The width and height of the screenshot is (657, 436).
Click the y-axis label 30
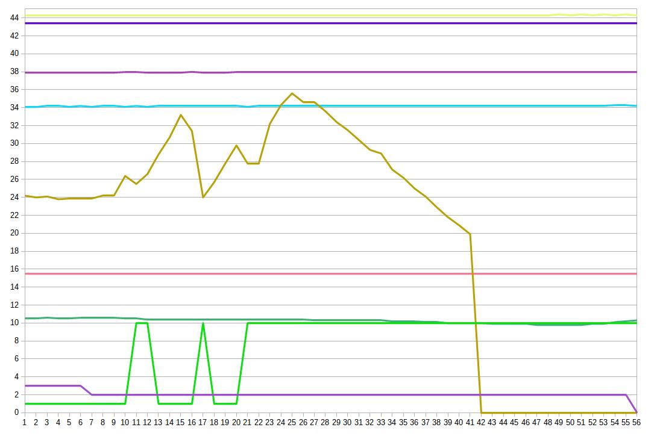(x=14, y=143)
